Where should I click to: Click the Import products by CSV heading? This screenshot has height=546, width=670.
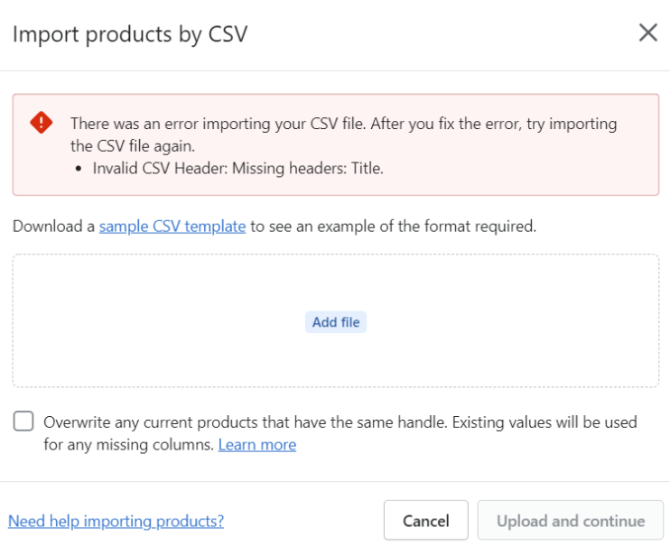130,34
